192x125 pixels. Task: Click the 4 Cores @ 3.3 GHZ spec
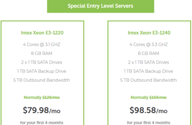coord(148,45)
